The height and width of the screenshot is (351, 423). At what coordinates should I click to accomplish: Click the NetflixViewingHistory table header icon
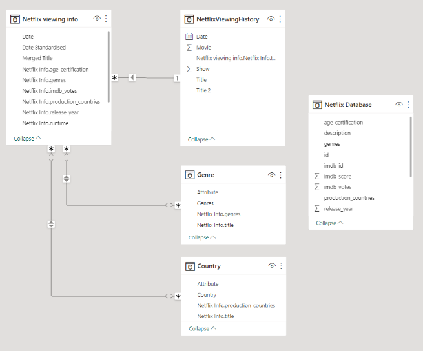click(x=189, y=19)
